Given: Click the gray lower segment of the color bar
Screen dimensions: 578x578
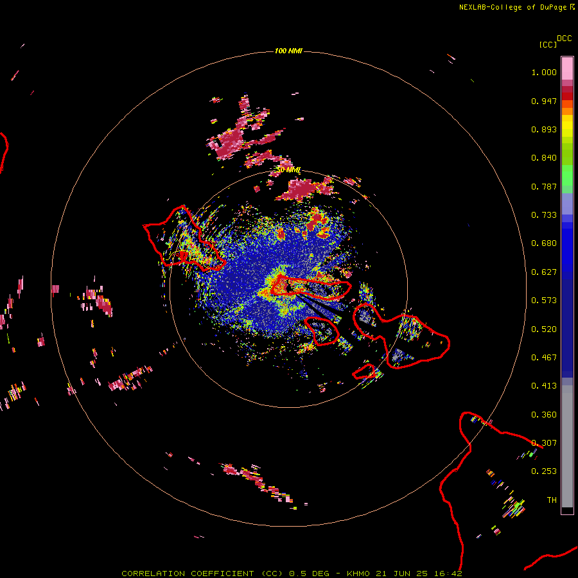Looking at the screenshot, I should coord(567,446).
